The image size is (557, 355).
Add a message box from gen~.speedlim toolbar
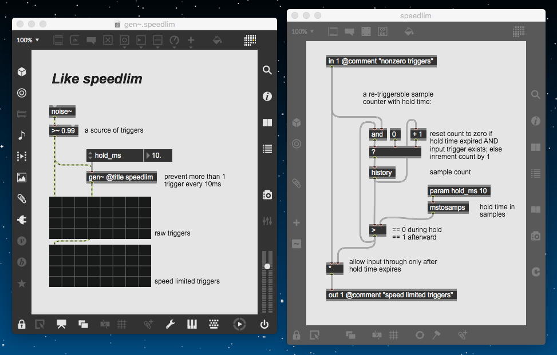pos(74,40)
